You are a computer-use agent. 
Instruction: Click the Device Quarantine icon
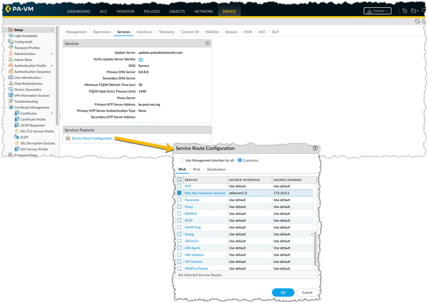click(x=11, y=89)
